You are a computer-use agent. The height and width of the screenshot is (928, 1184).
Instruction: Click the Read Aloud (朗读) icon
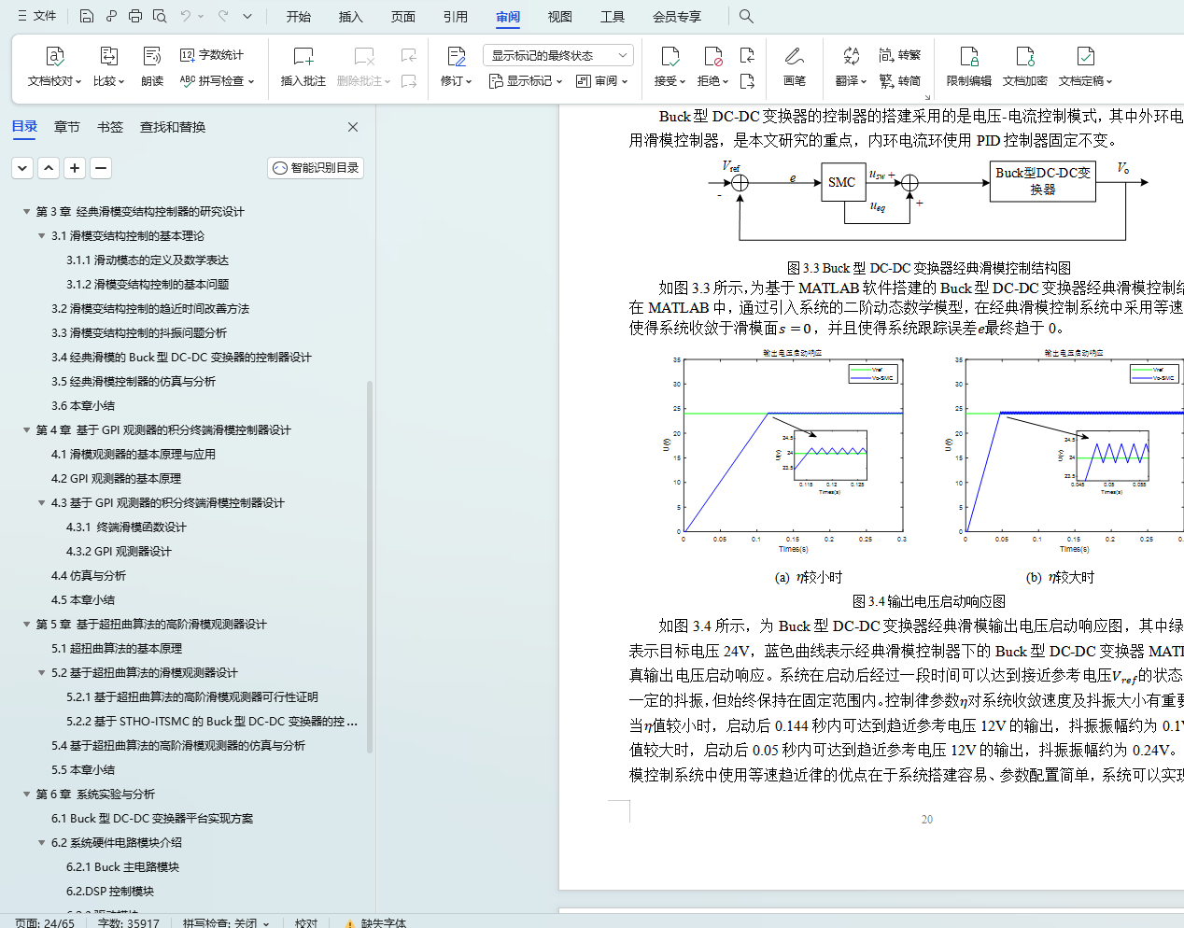click(152, 56)
